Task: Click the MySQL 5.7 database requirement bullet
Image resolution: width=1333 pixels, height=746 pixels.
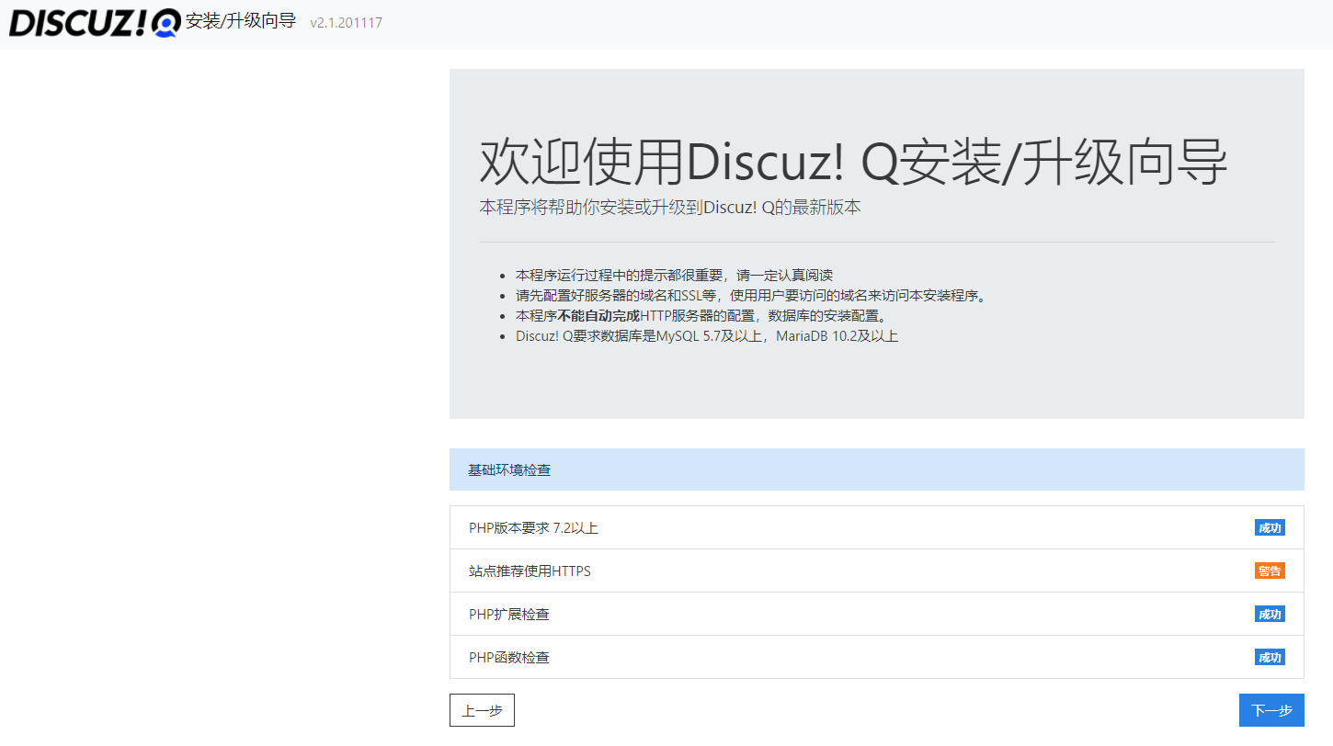Action: pos(706,336)
